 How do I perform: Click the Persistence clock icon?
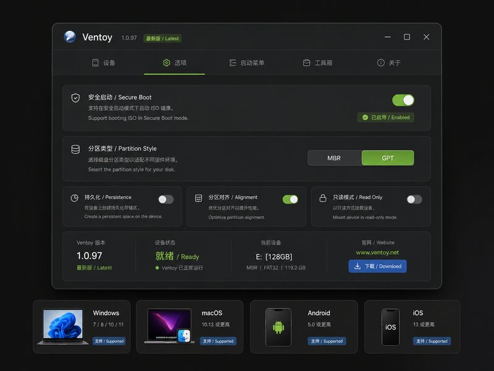coord(74,198)
